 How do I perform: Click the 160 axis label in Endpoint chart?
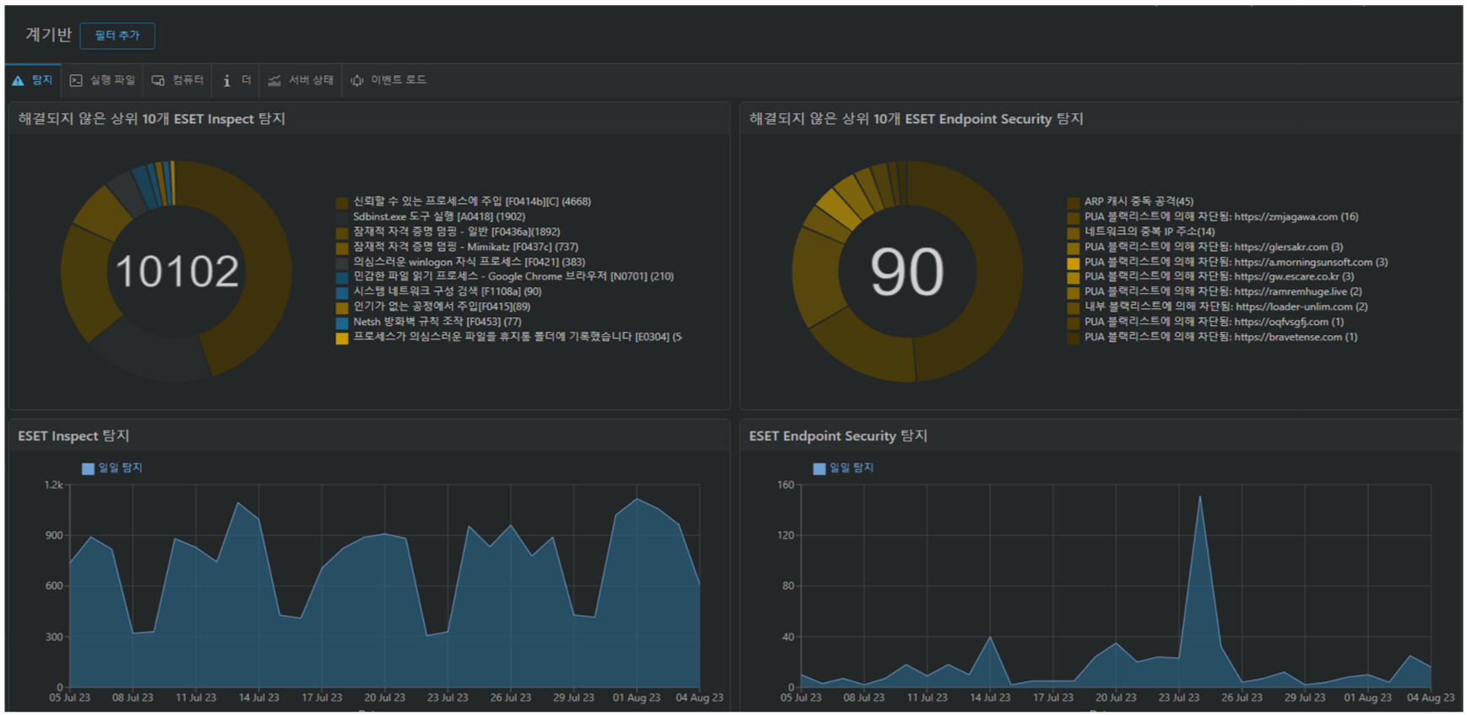tap(785, 485)
